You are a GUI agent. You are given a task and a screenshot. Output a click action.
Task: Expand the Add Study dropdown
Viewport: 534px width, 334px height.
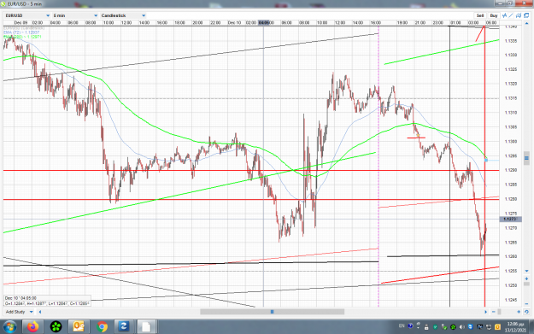click(19, 312)
